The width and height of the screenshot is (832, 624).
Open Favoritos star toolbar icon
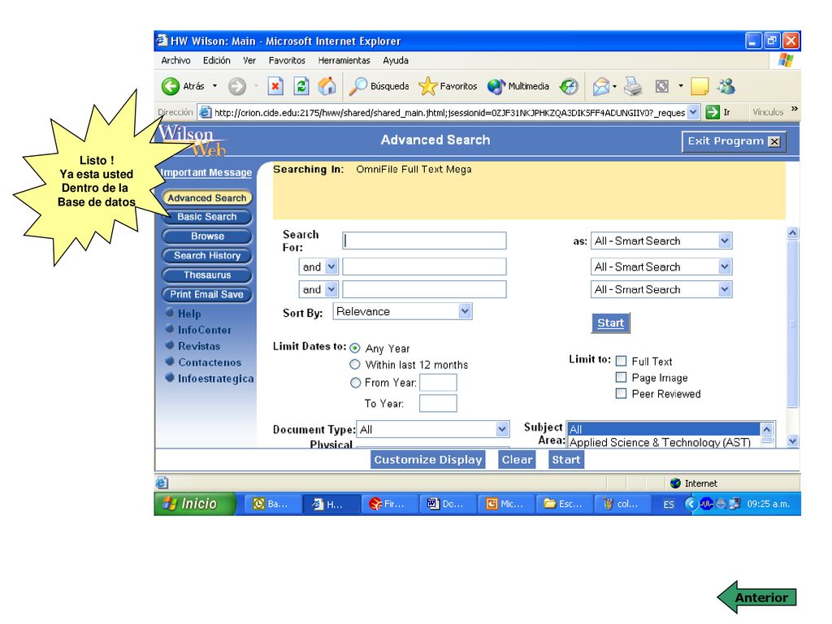(x=427, y=86)
